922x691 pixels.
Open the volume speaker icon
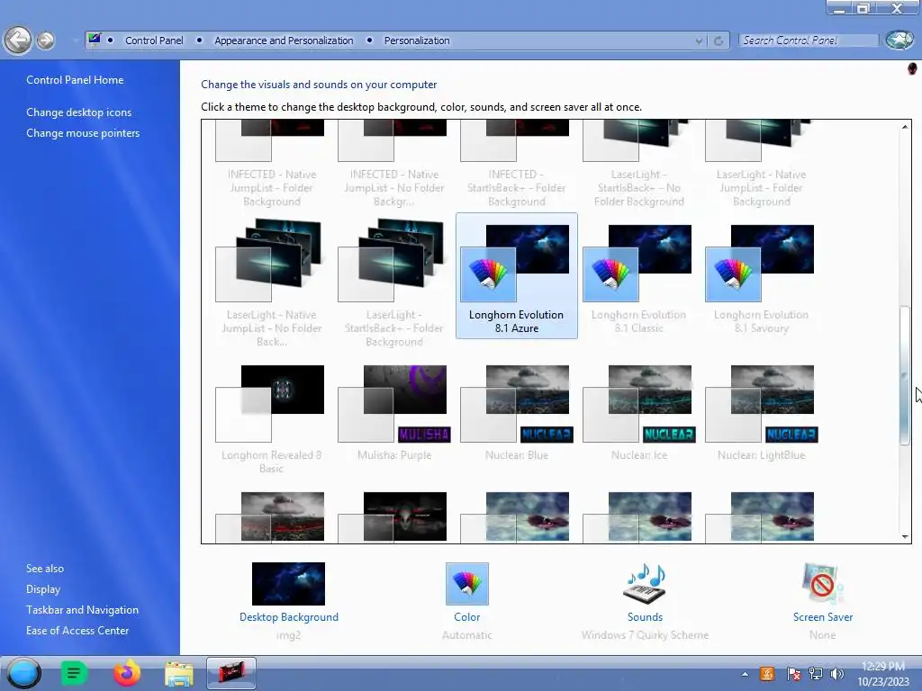(x=836, y=674)
